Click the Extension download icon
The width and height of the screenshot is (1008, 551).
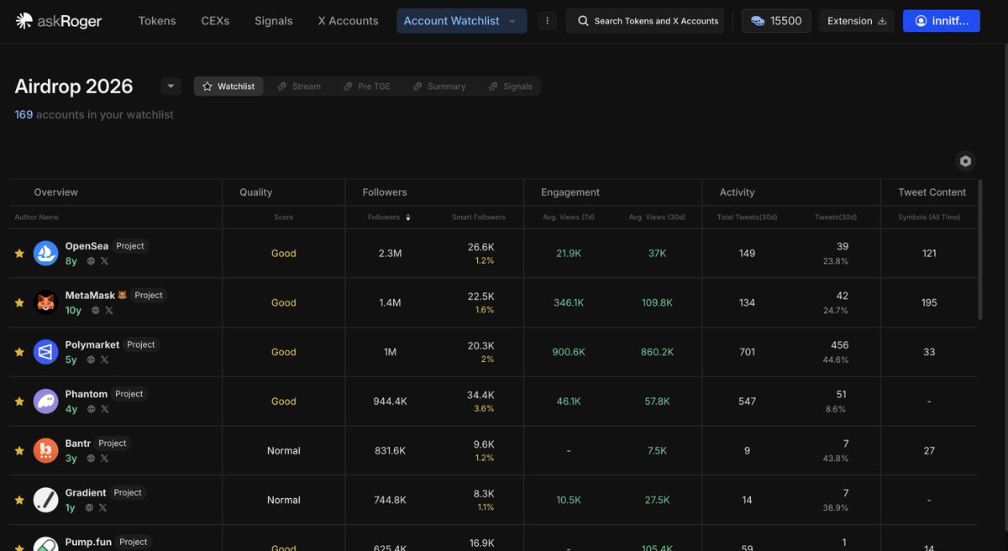(882, 21)
